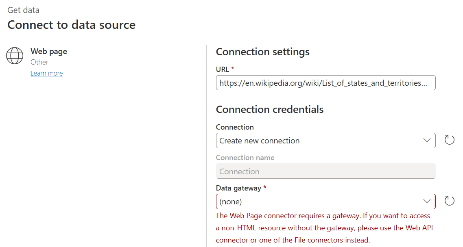Expand the chevron on the Connection combo box

(x=427, y=140)
